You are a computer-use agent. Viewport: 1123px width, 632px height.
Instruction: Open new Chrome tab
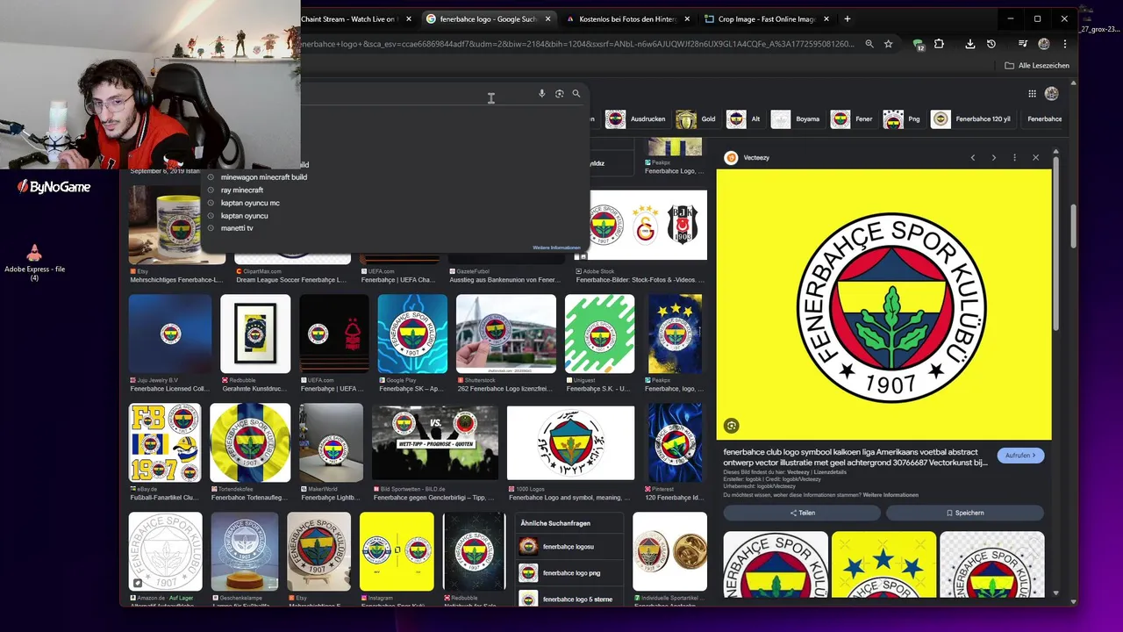pyautogui.click(x=847, y=18)
